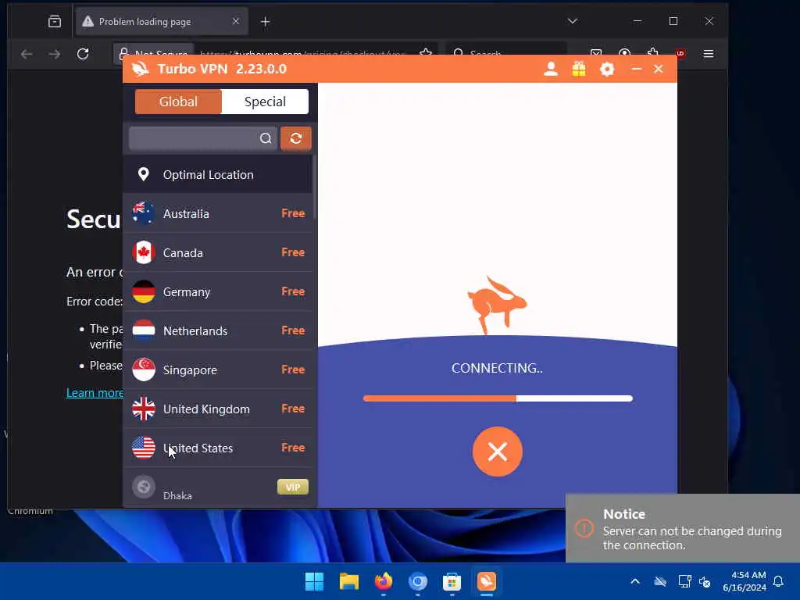This screenshot has width=800, height=600.
Task: Open the notification bell in the taskbar
Action: [779, 581]
